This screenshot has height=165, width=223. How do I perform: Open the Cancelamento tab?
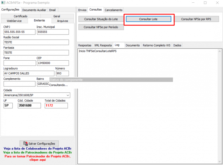pos(114,10)
